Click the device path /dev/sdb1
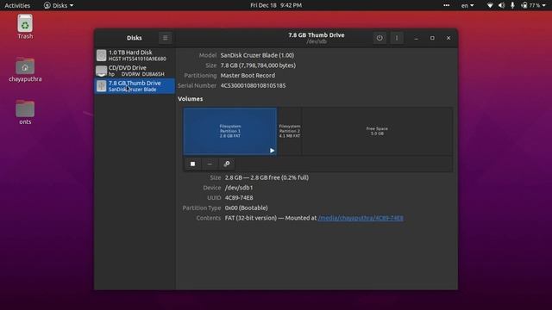552x310 pixels. point(239,188)
